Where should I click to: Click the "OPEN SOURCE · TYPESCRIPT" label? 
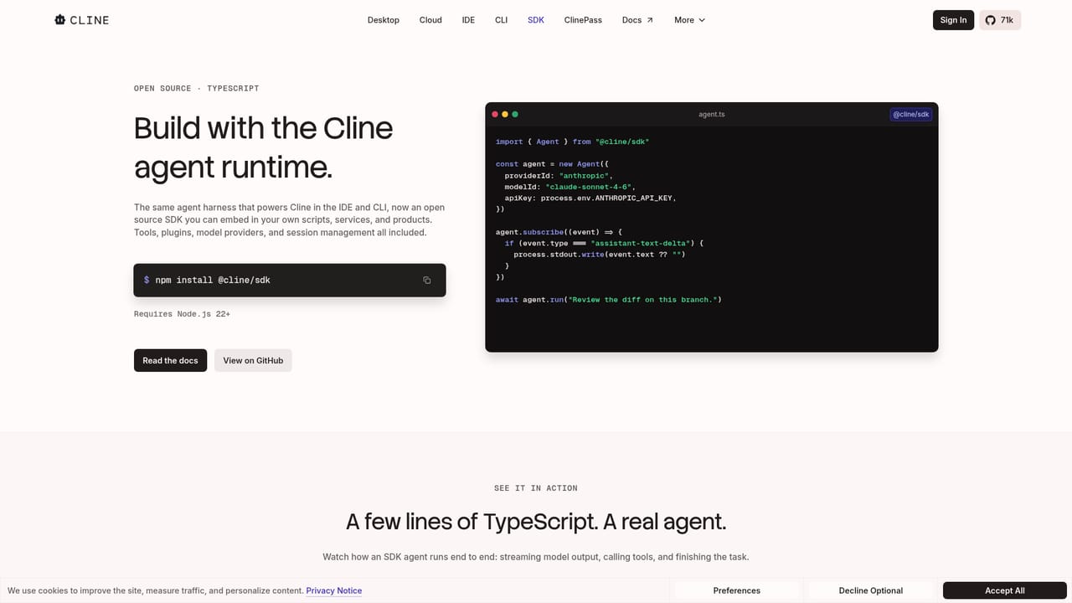click(x=196, y=88)
